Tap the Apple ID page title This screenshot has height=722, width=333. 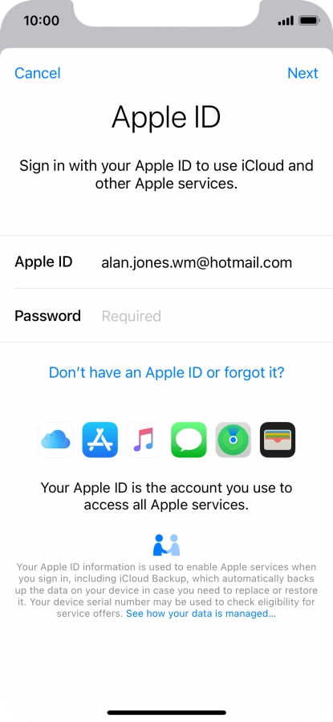[x=166, y=117]
